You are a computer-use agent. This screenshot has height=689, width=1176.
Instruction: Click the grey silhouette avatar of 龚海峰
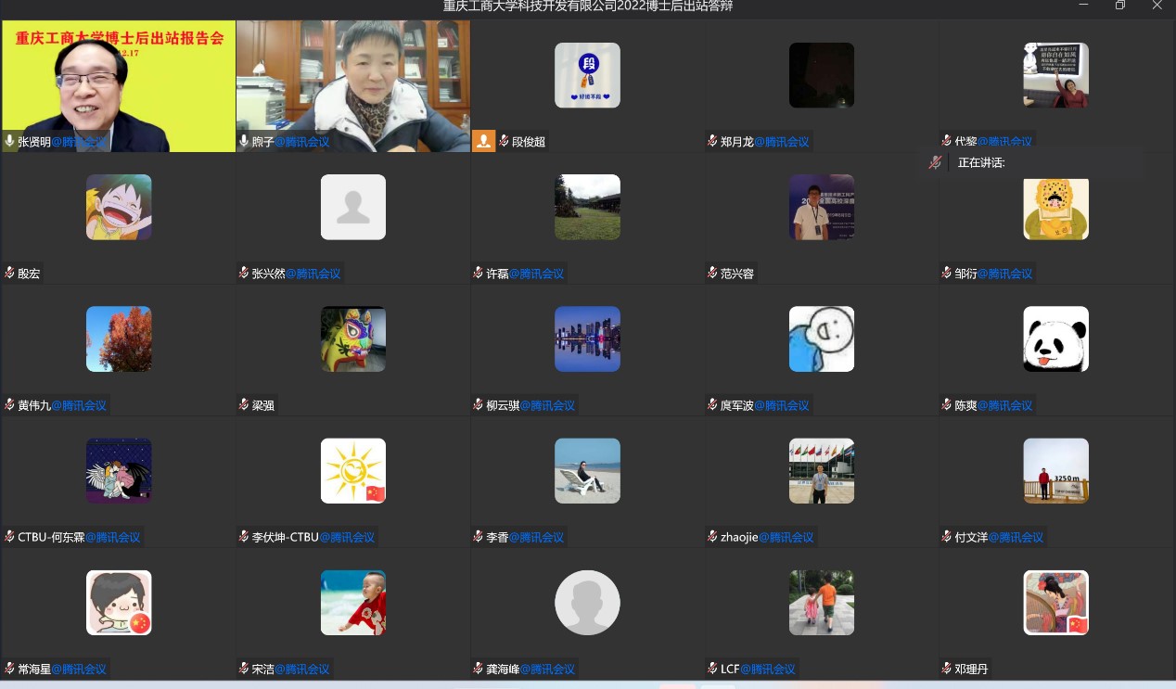[587, 603]
